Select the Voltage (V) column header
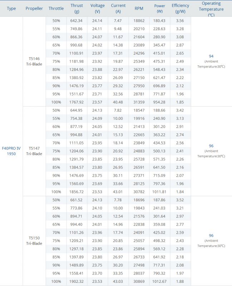 pyautogui.click(x=98, y=8)
